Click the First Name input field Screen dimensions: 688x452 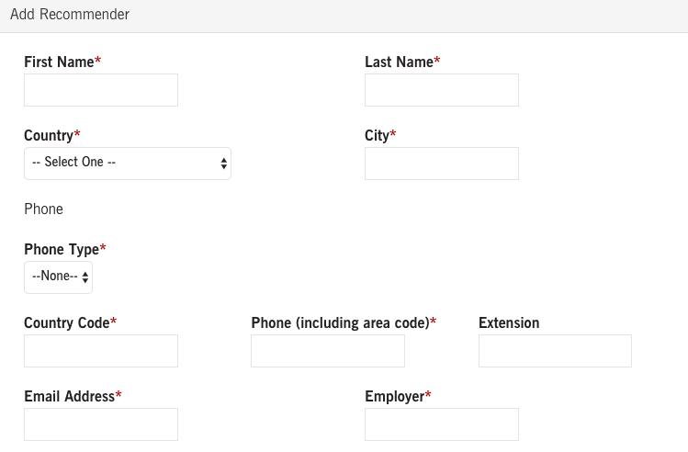[101, 90]
